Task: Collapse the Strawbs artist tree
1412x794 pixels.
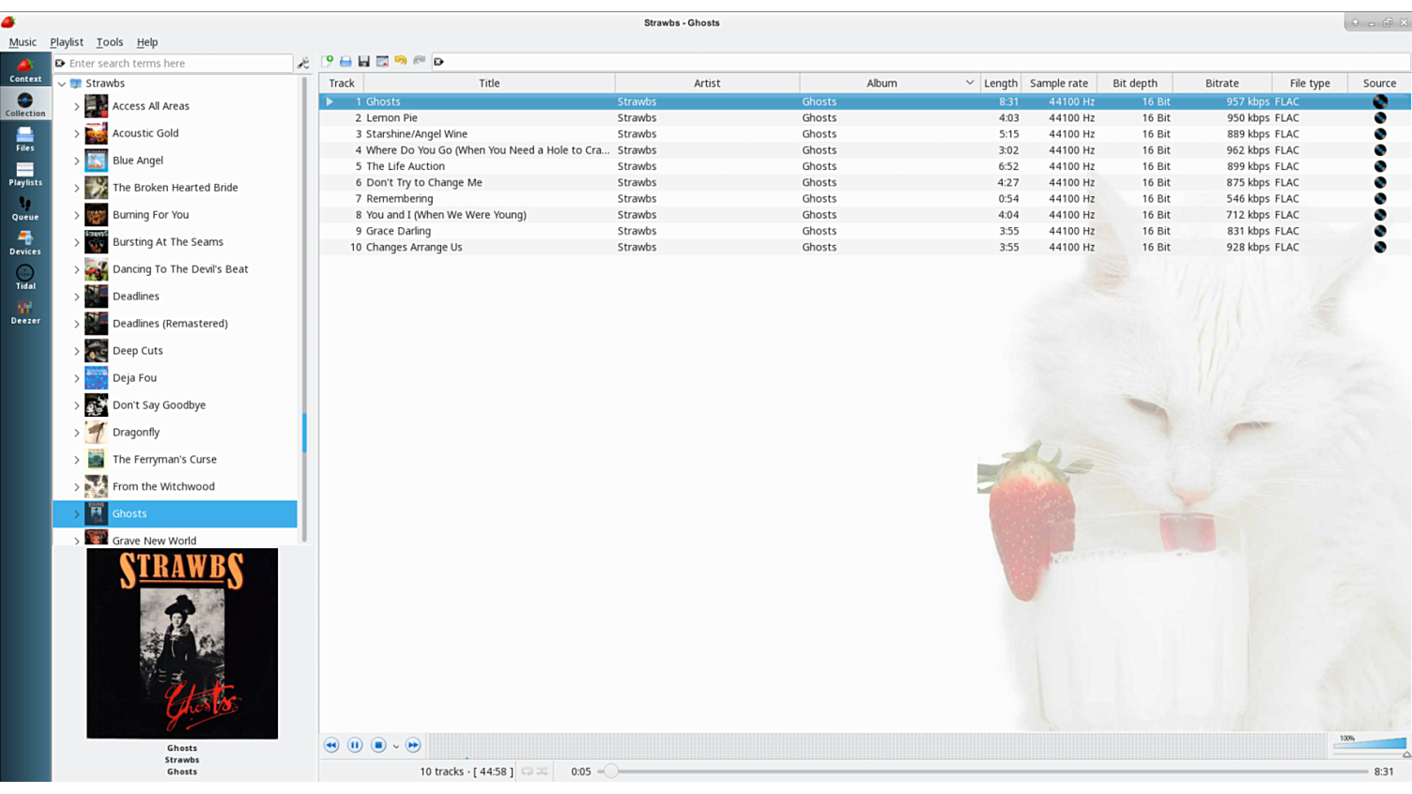Action: pyautogui.click(x=62, y=84)
